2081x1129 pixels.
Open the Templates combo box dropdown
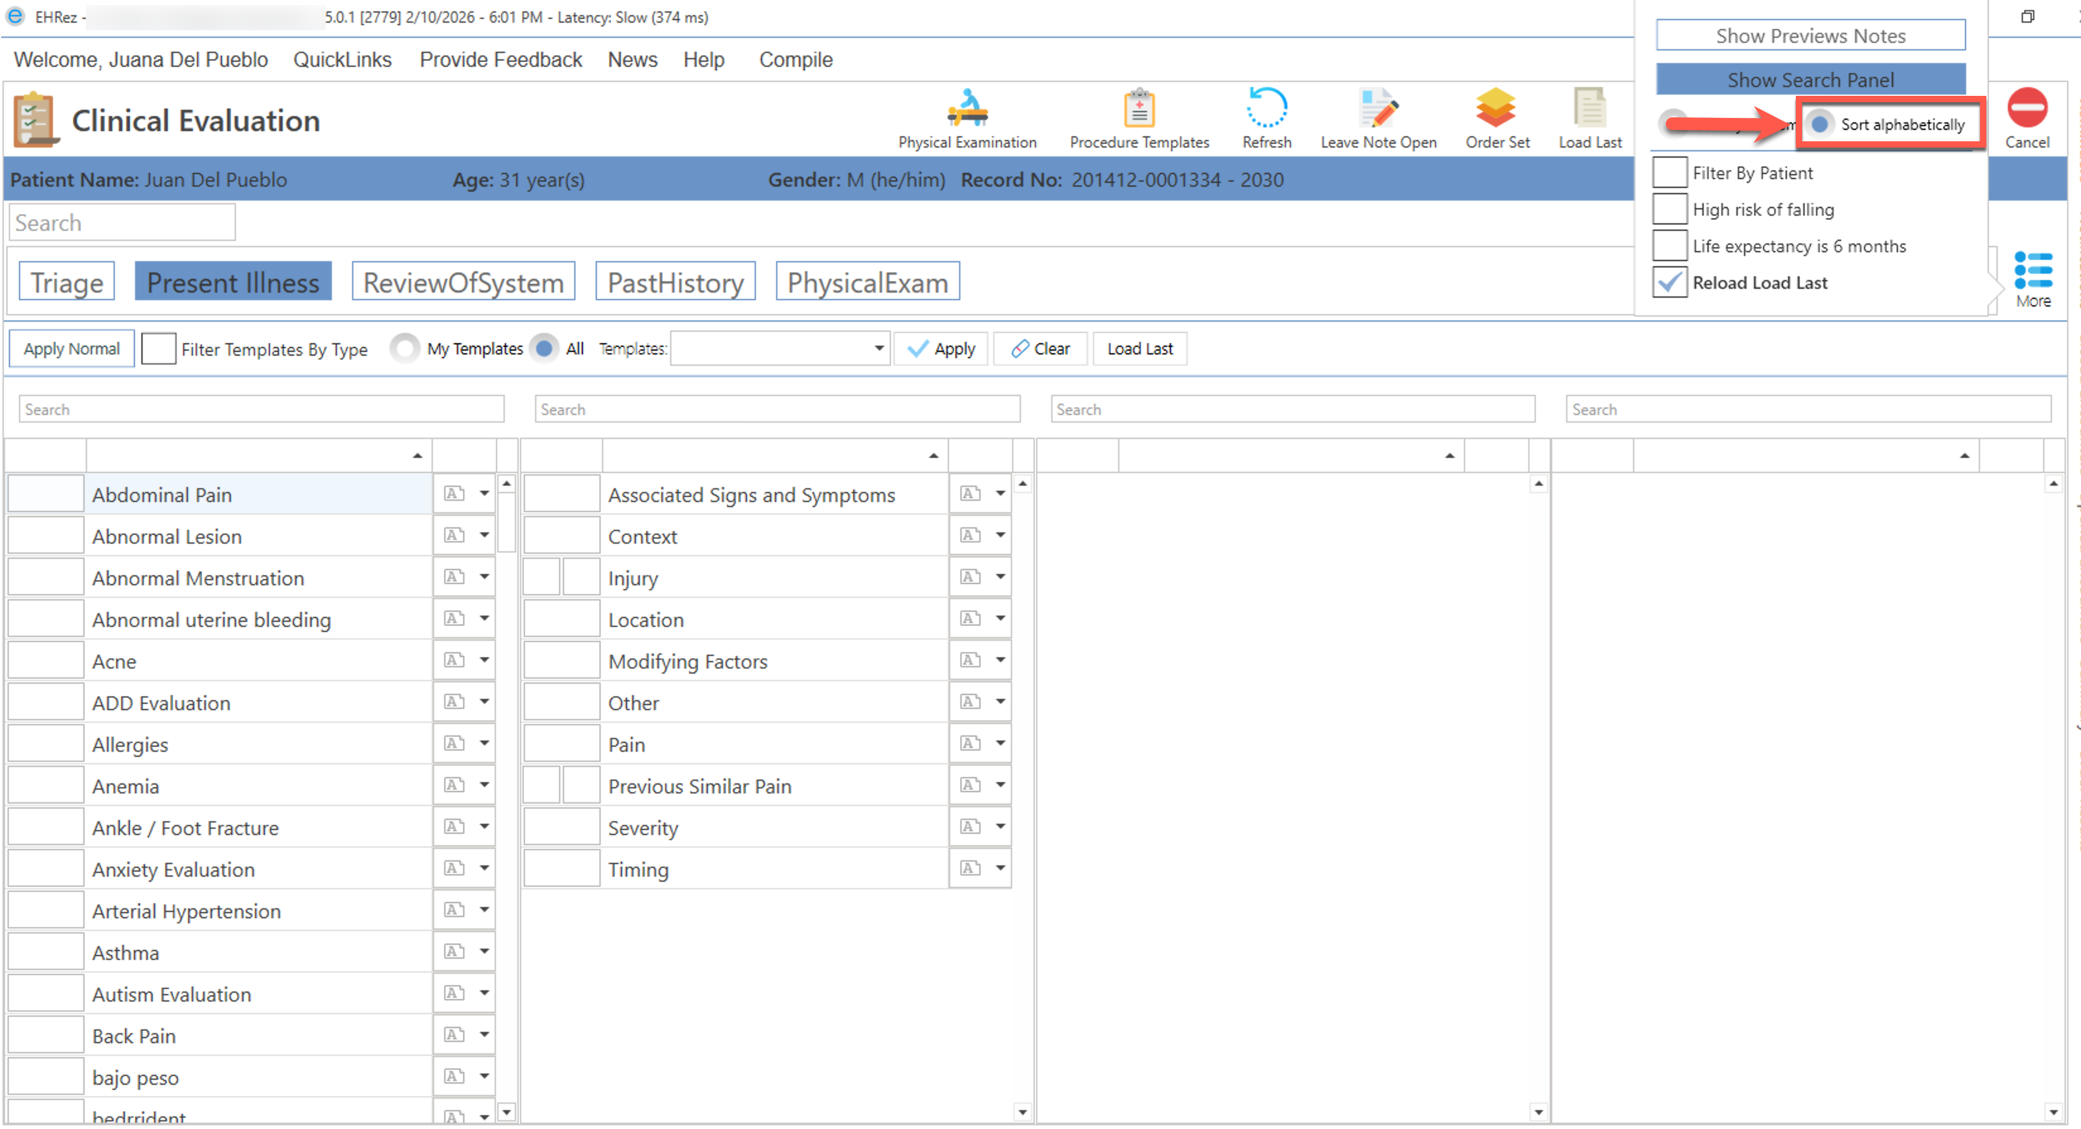pos(878,349)
